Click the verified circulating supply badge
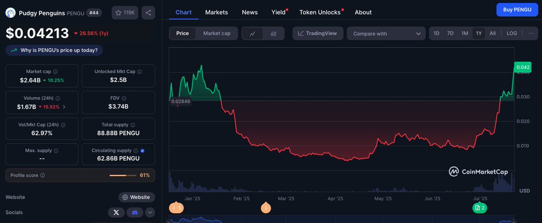 tap(142, 151)
